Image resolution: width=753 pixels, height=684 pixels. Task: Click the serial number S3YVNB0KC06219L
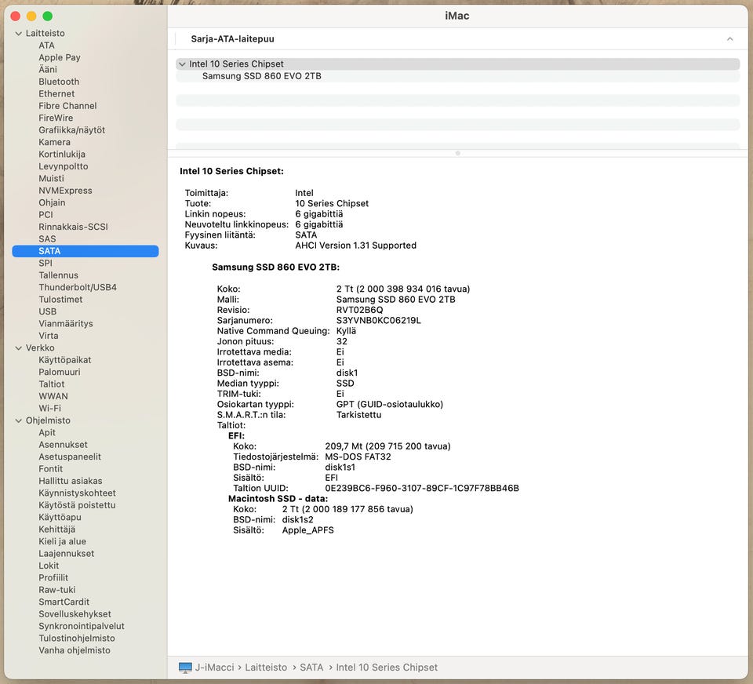[x=378, y=320]
